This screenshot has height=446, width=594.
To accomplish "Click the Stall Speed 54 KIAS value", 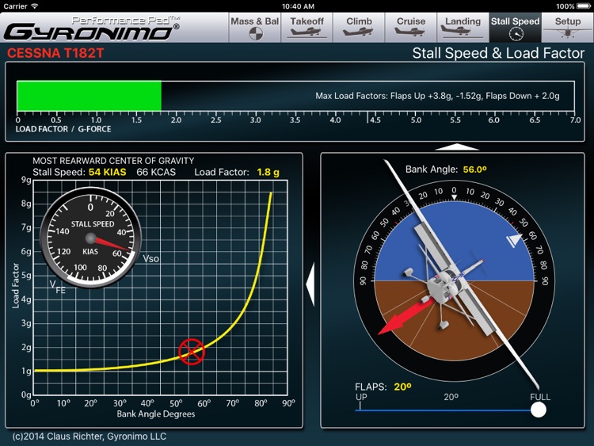I will pos(107,172).
